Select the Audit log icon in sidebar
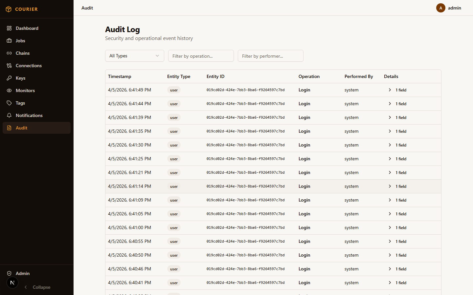This screenshot has width=473, height=295. pyautogui.click(x=9, y=128)
